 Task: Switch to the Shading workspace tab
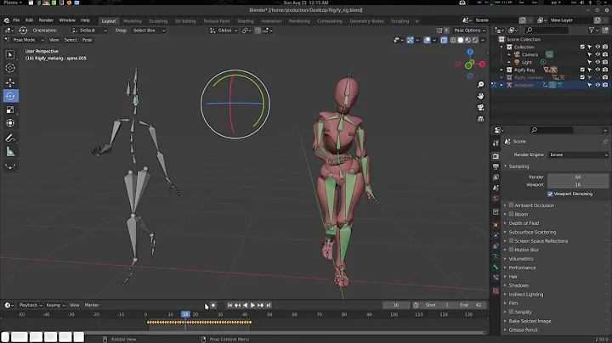point(245,21)
